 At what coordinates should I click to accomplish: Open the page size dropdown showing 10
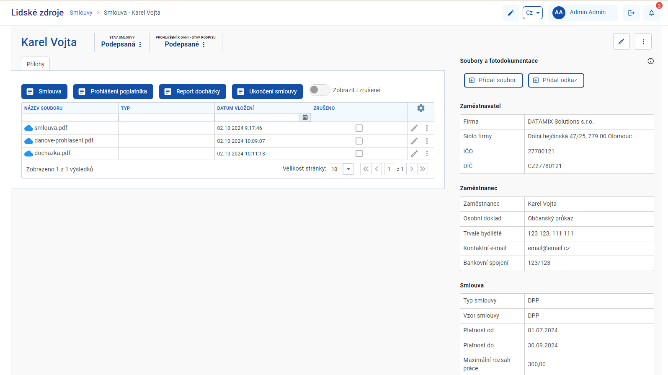(x=348, y=169)
